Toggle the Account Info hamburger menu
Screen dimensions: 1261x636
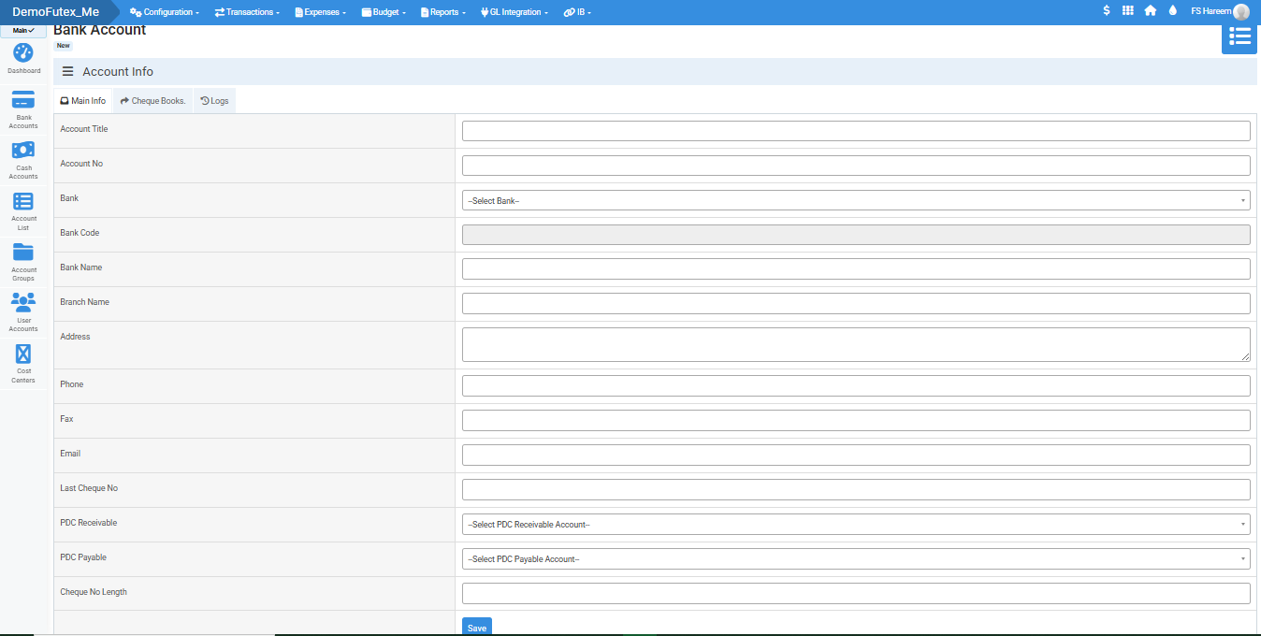tap(68, 72)
